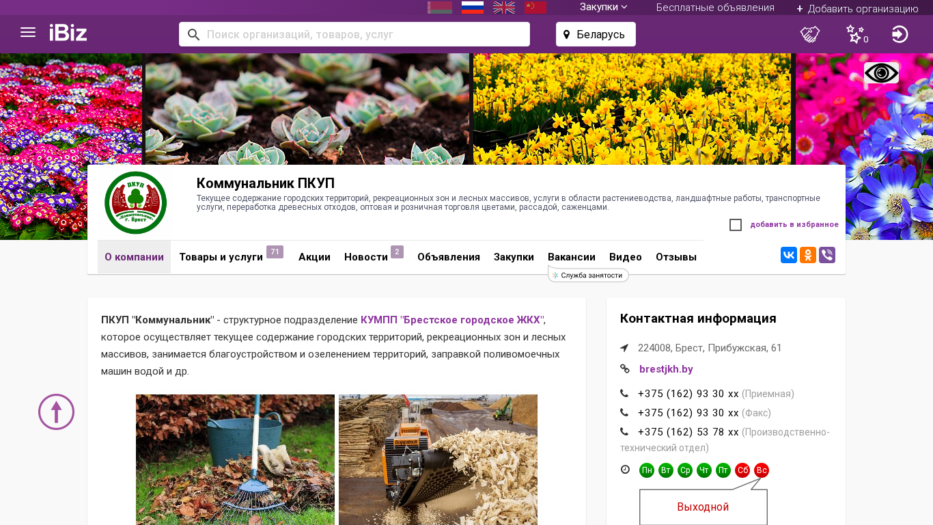
Task: Select Thursday (Чт) working day
Action: click(x=704, y=470)
